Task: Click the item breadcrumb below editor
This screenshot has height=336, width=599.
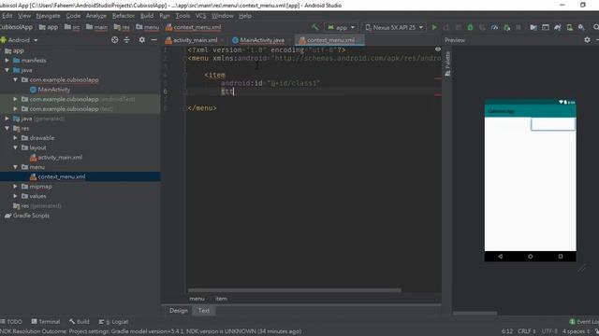Action: coord(221,299)
